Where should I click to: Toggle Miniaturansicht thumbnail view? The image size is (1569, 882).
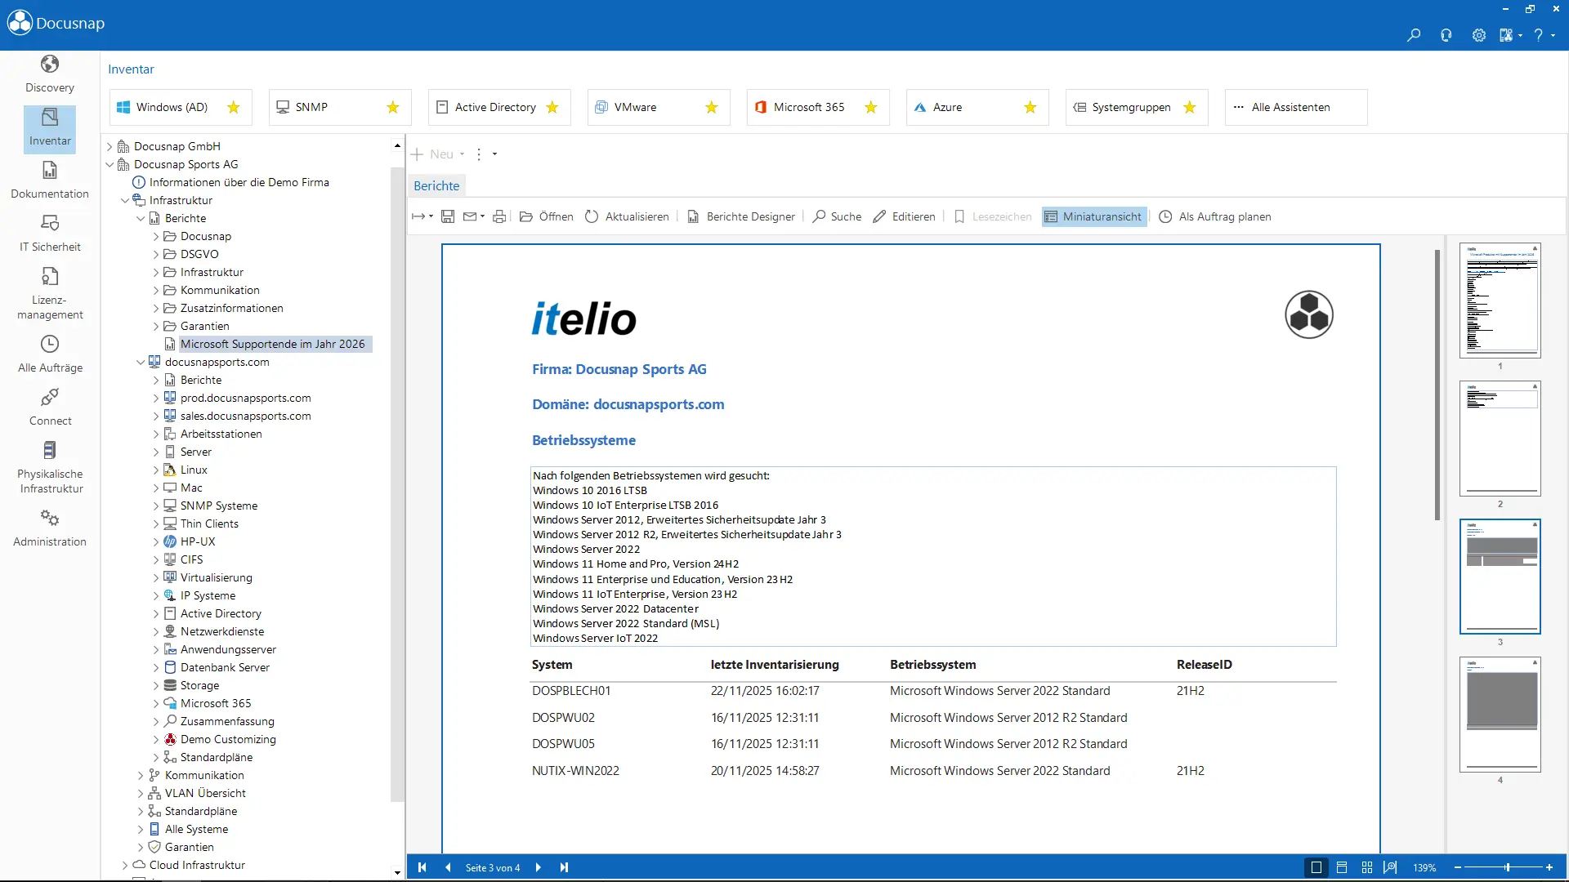(x=1093, y=216)
